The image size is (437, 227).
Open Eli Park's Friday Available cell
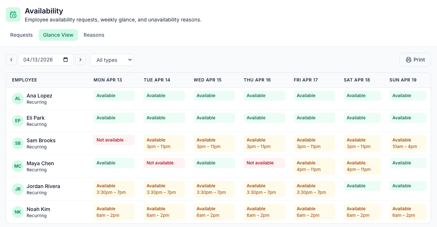coord(314,118)
